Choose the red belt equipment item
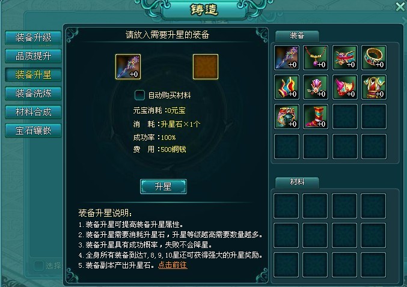The height and width of the screenshot is (287, 407). click(345, 58)
